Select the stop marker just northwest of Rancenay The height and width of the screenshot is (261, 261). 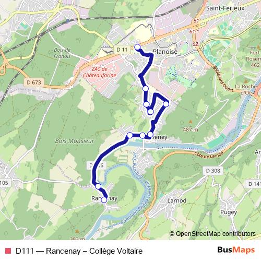click(x=98, y=186)
